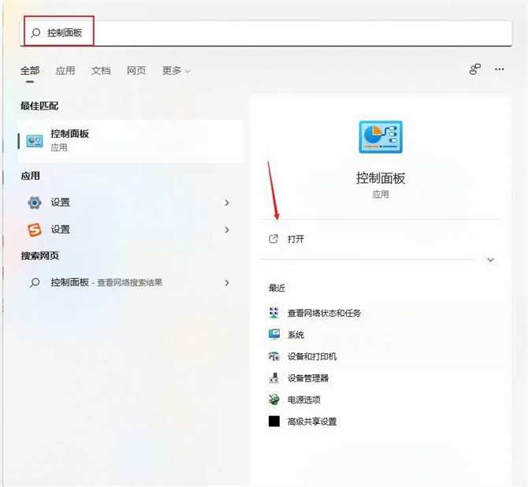Click the 系统 monitor icon
The image size is (528, 487).
273,334
